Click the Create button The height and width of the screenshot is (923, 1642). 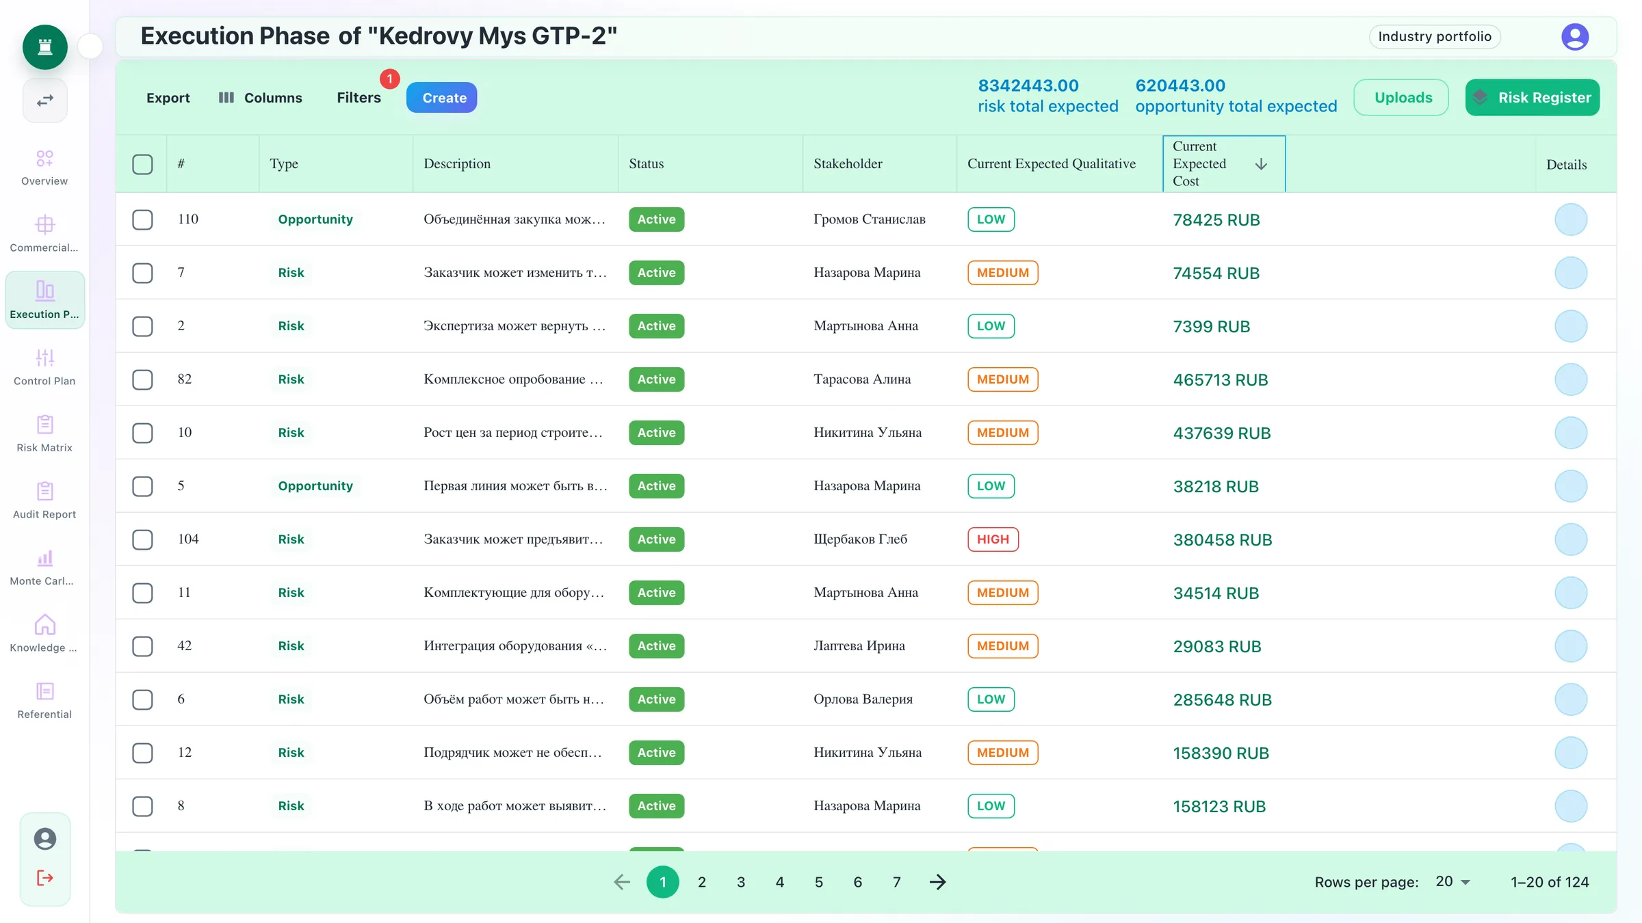pyautogui.click(x=442, y=98)
